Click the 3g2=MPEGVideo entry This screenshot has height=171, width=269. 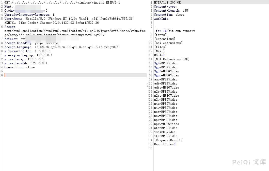(166, 63)
